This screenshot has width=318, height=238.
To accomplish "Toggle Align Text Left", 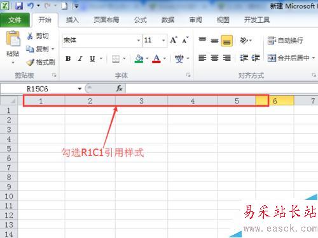I will 202,58.
